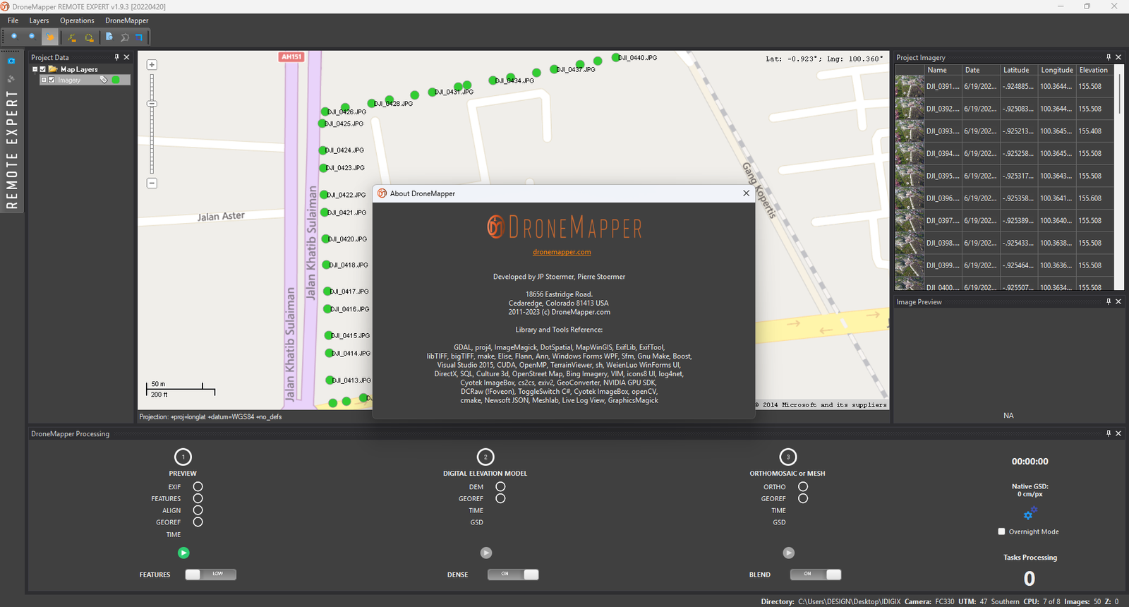Pin the DroneMapper Processing panel
This screenshot has width=1129, height=607.
click(1109, 433)
